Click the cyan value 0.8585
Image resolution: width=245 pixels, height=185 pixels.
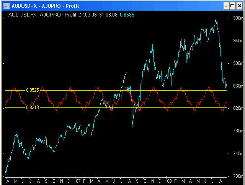click(x=127, y=15)
